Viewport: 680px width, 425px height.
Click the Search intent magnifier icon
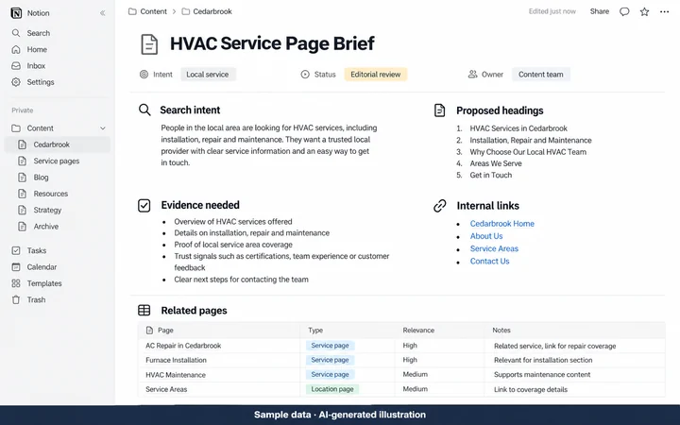(x=144, y=110)
